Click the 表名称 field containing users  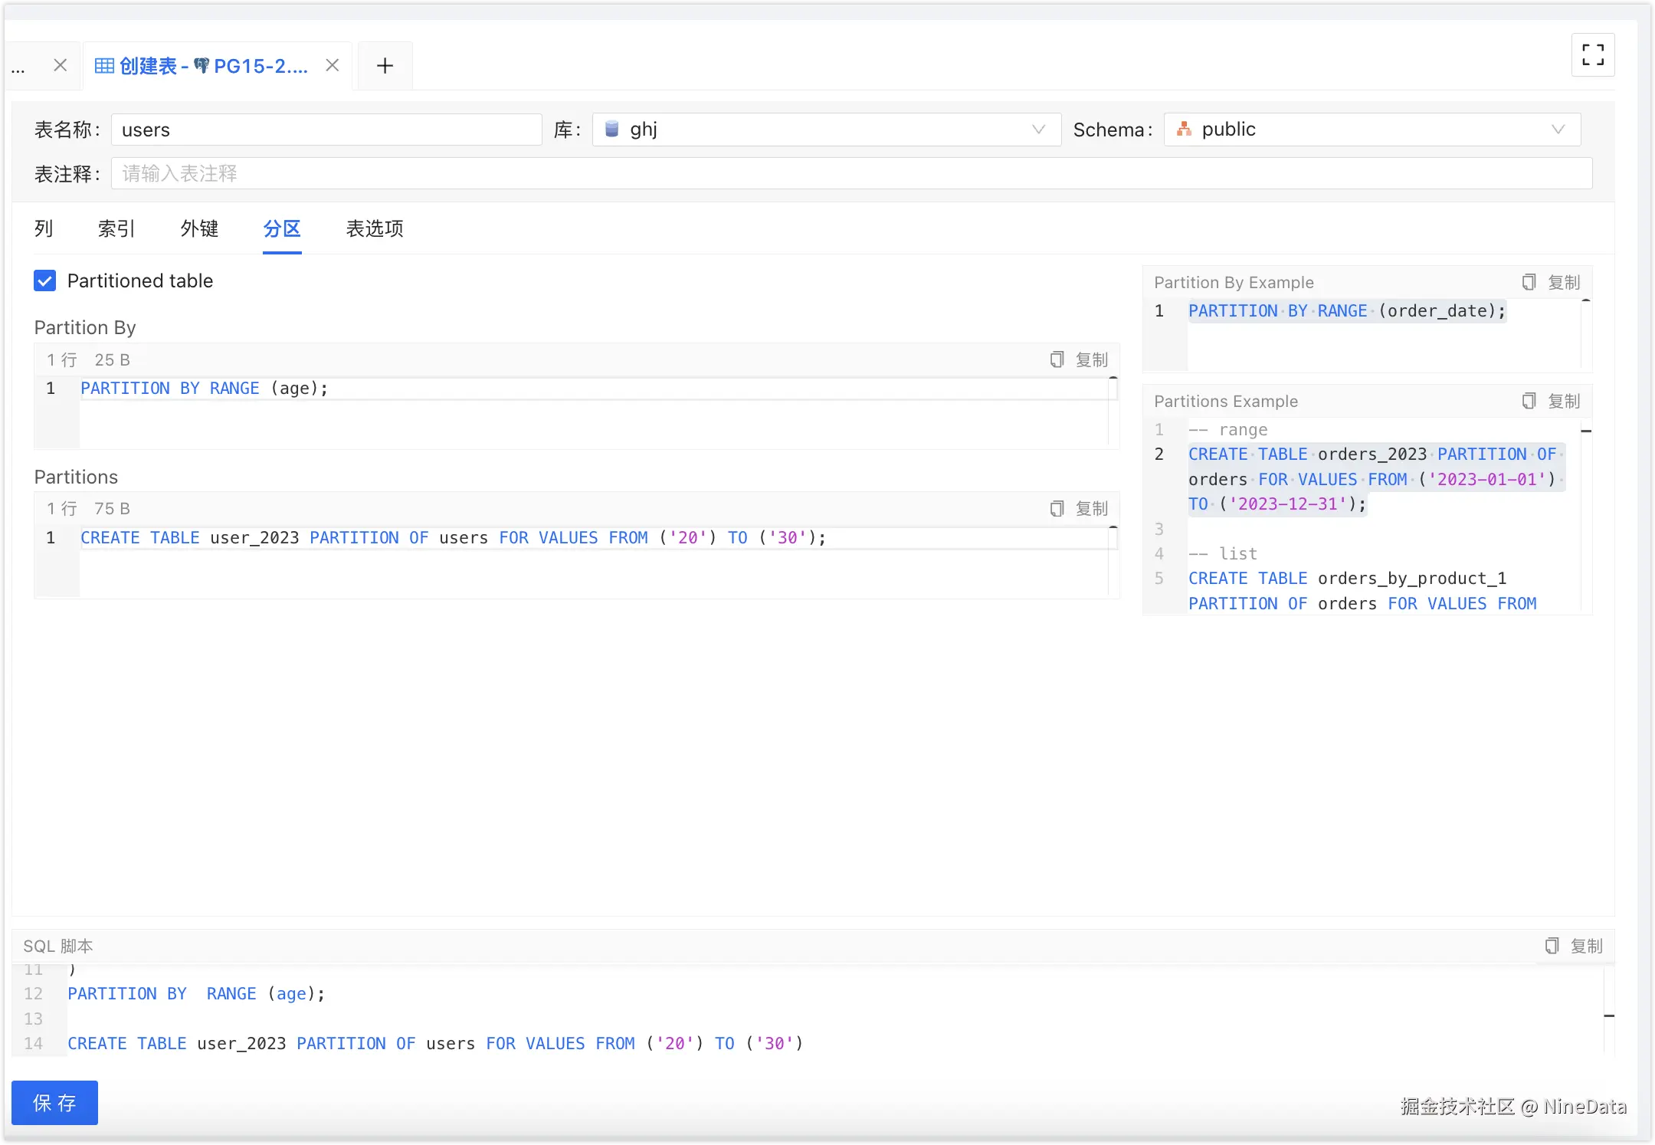click(326, 130)
